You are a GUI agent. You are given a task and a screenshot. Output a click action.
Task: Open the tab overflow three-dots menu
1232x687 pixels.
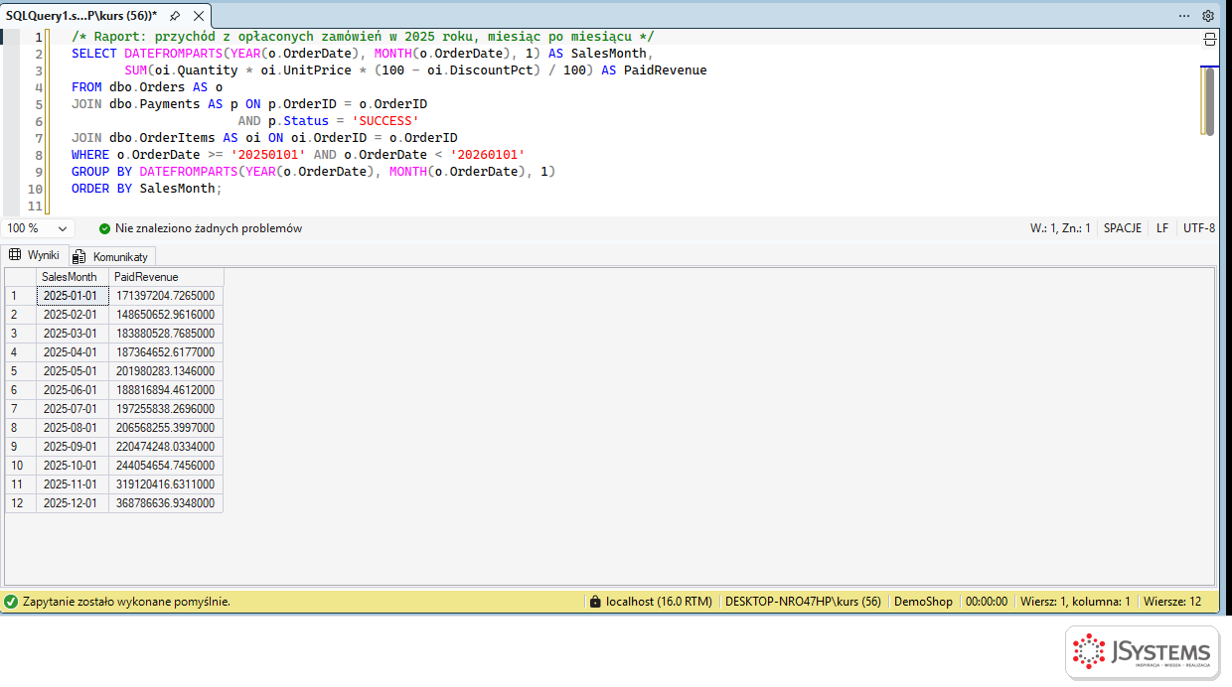[x=1184, y=16]
